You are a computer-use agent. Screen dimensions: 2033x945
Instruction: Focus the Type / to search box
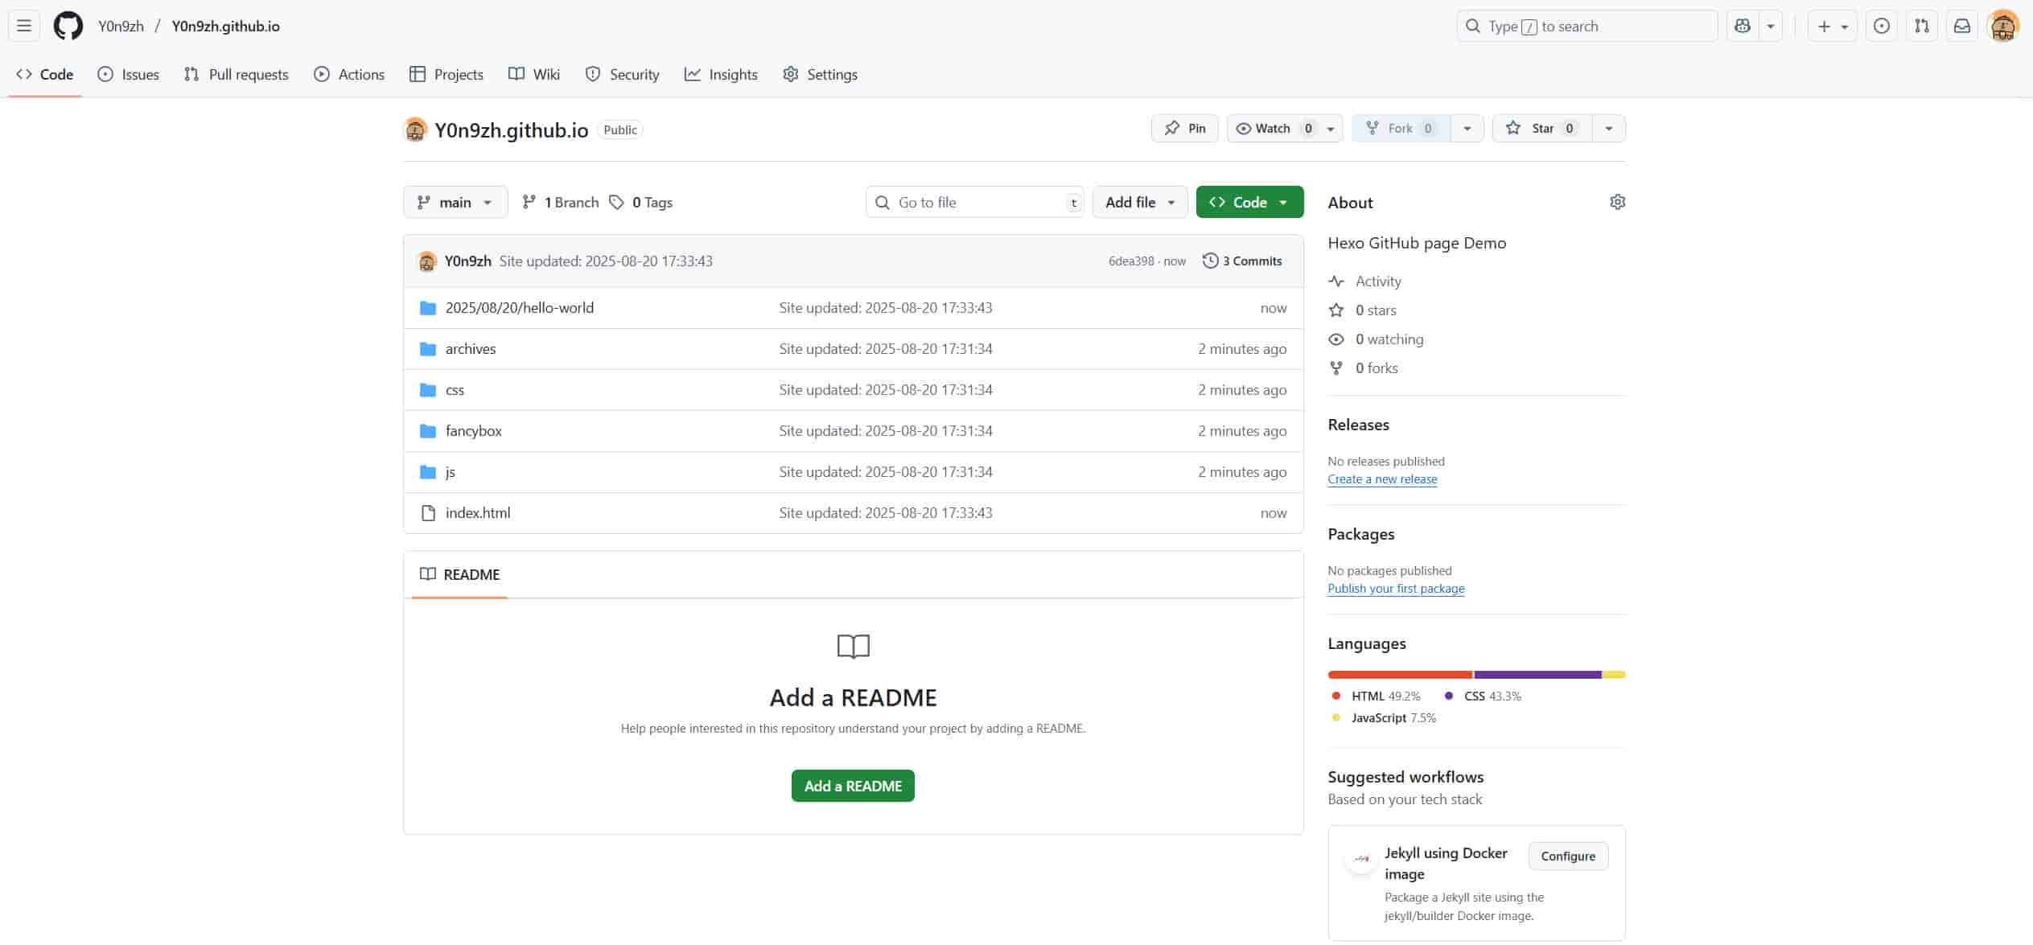[x=1586, y=26]
